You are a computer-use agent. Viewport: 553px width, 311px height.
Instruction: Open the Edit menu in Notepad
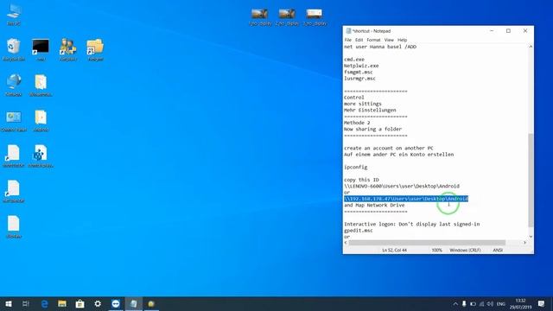click(359, 40)
